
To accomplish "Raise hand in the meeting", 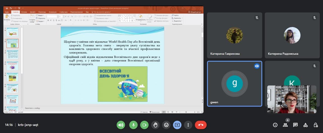I will click(155, 125).
